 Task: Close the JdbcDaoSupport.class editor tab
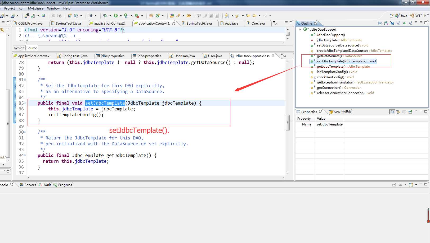(x=273, y=56)
